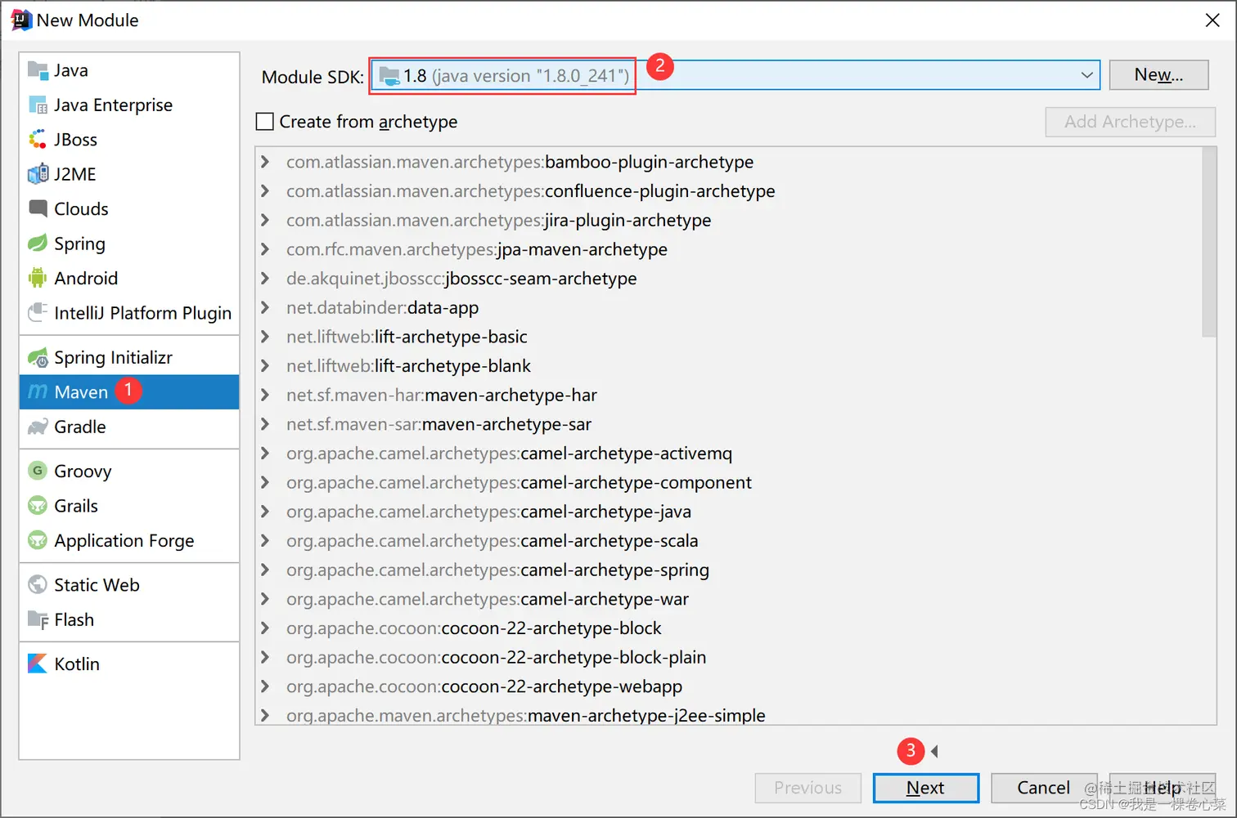The width and height of the screenshot is (1237, 818).
Task: Click the Spring leaf icon
Action: tap(38, 244)
